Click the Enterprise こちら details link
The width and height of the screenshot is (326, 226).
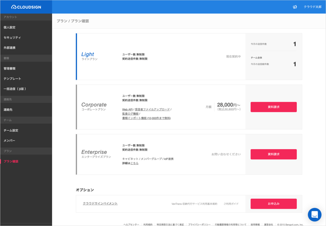click(x=135, y=163)
